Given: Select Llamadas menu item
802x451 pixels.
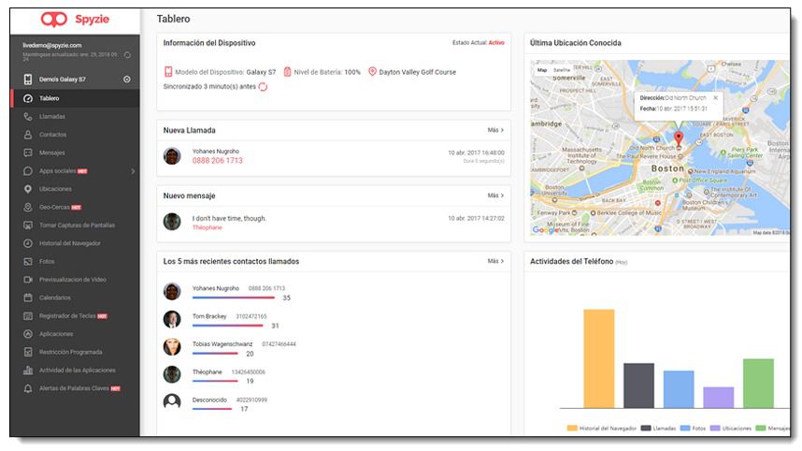Looking at the screenshot, I should coord(76,117).
